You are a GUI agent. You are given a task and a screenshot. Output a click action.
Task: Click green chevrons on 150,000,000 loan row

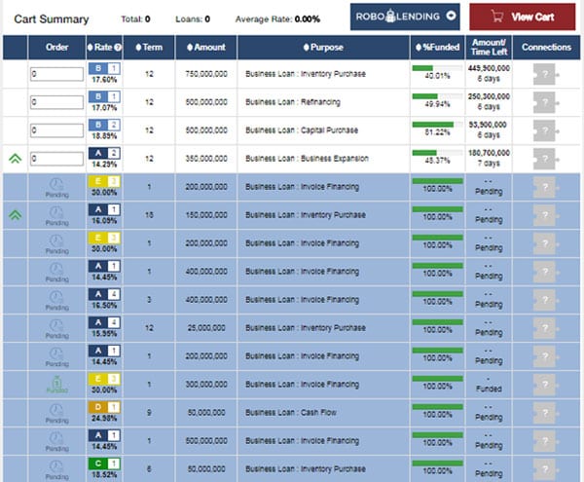[15, 214]
